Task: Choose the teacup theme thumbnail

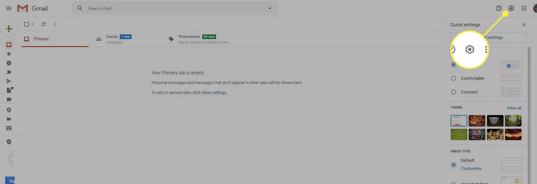Action: pyautogui.click(x=495, y=121)
